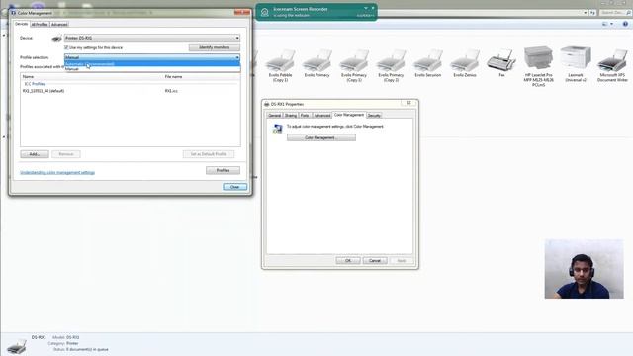The width and height of the screenshot is (633, 356).
Task: Open the Security tab in DS-RX1 Properties
Action: pos(374,116)
